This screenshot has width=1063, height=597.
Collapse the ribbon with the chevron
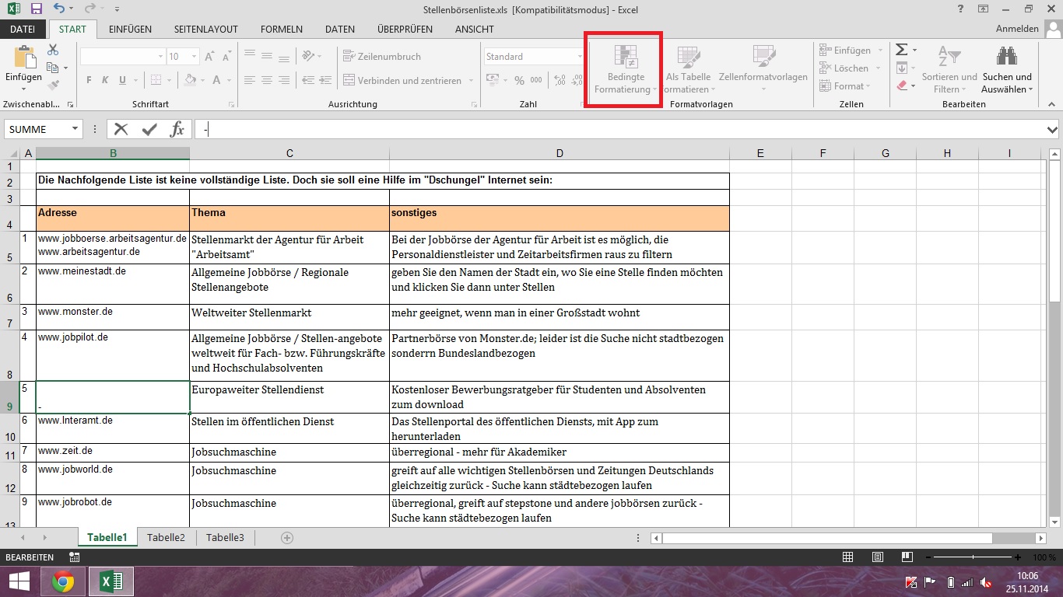[1050, 103]
